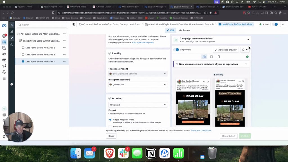Open Notion from the dock
The image size is (288, 162).
pyautogui.click(x=151, y=153)
